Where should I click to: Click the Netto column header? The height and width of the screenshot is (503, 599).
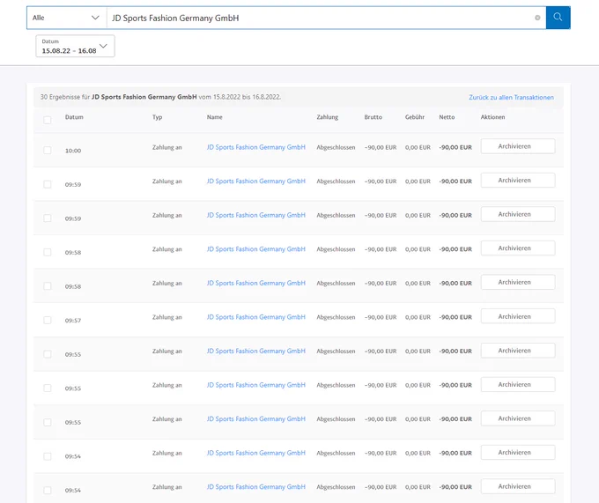[447, 117]
